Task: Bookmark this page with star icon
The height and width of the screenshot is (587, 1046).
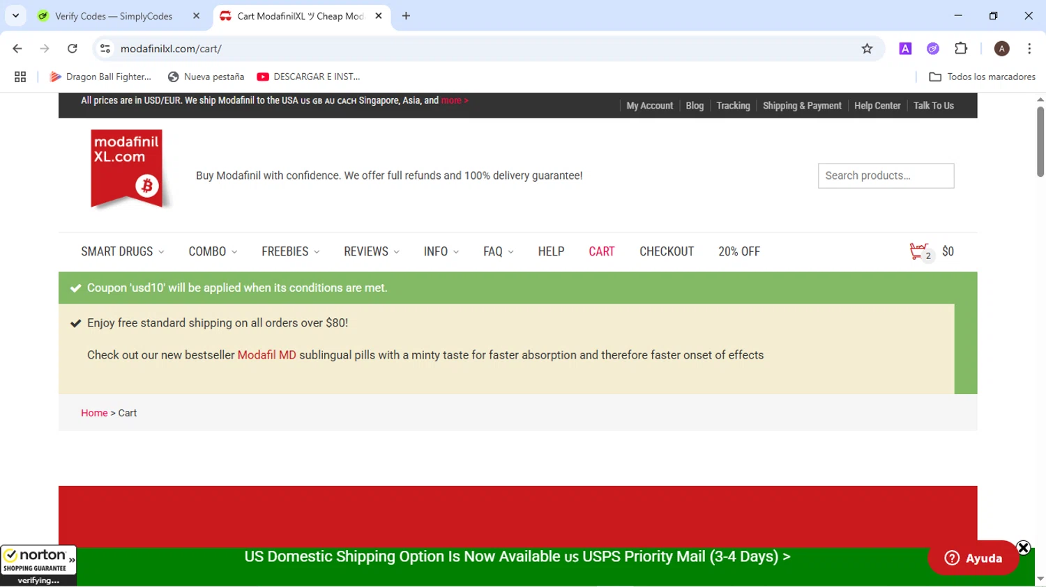Action: (x=867, y=49)
